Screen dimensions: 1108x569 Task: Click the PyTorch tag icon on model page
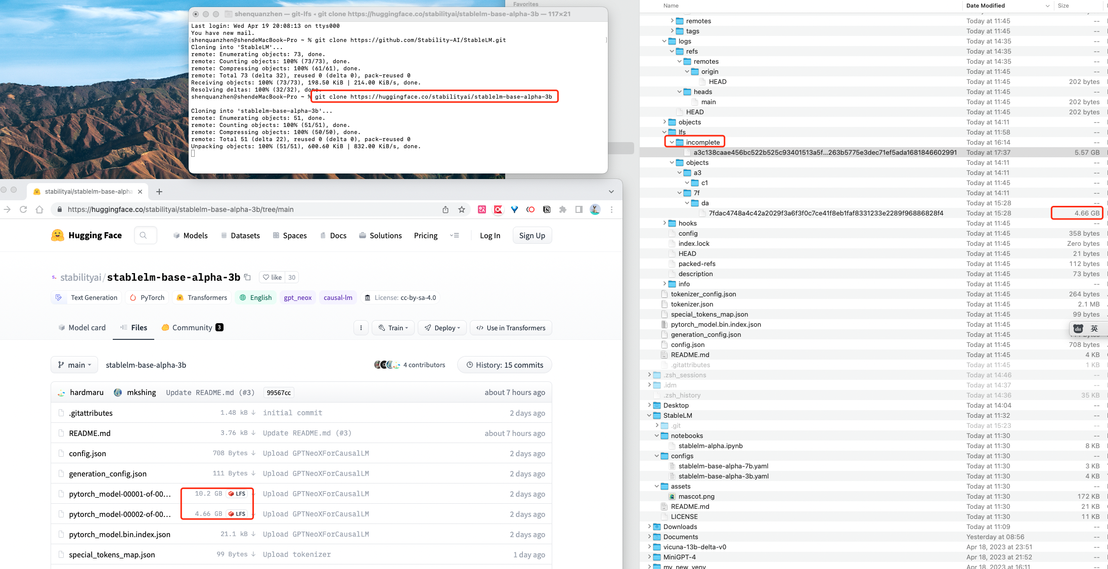coord(134,297)
